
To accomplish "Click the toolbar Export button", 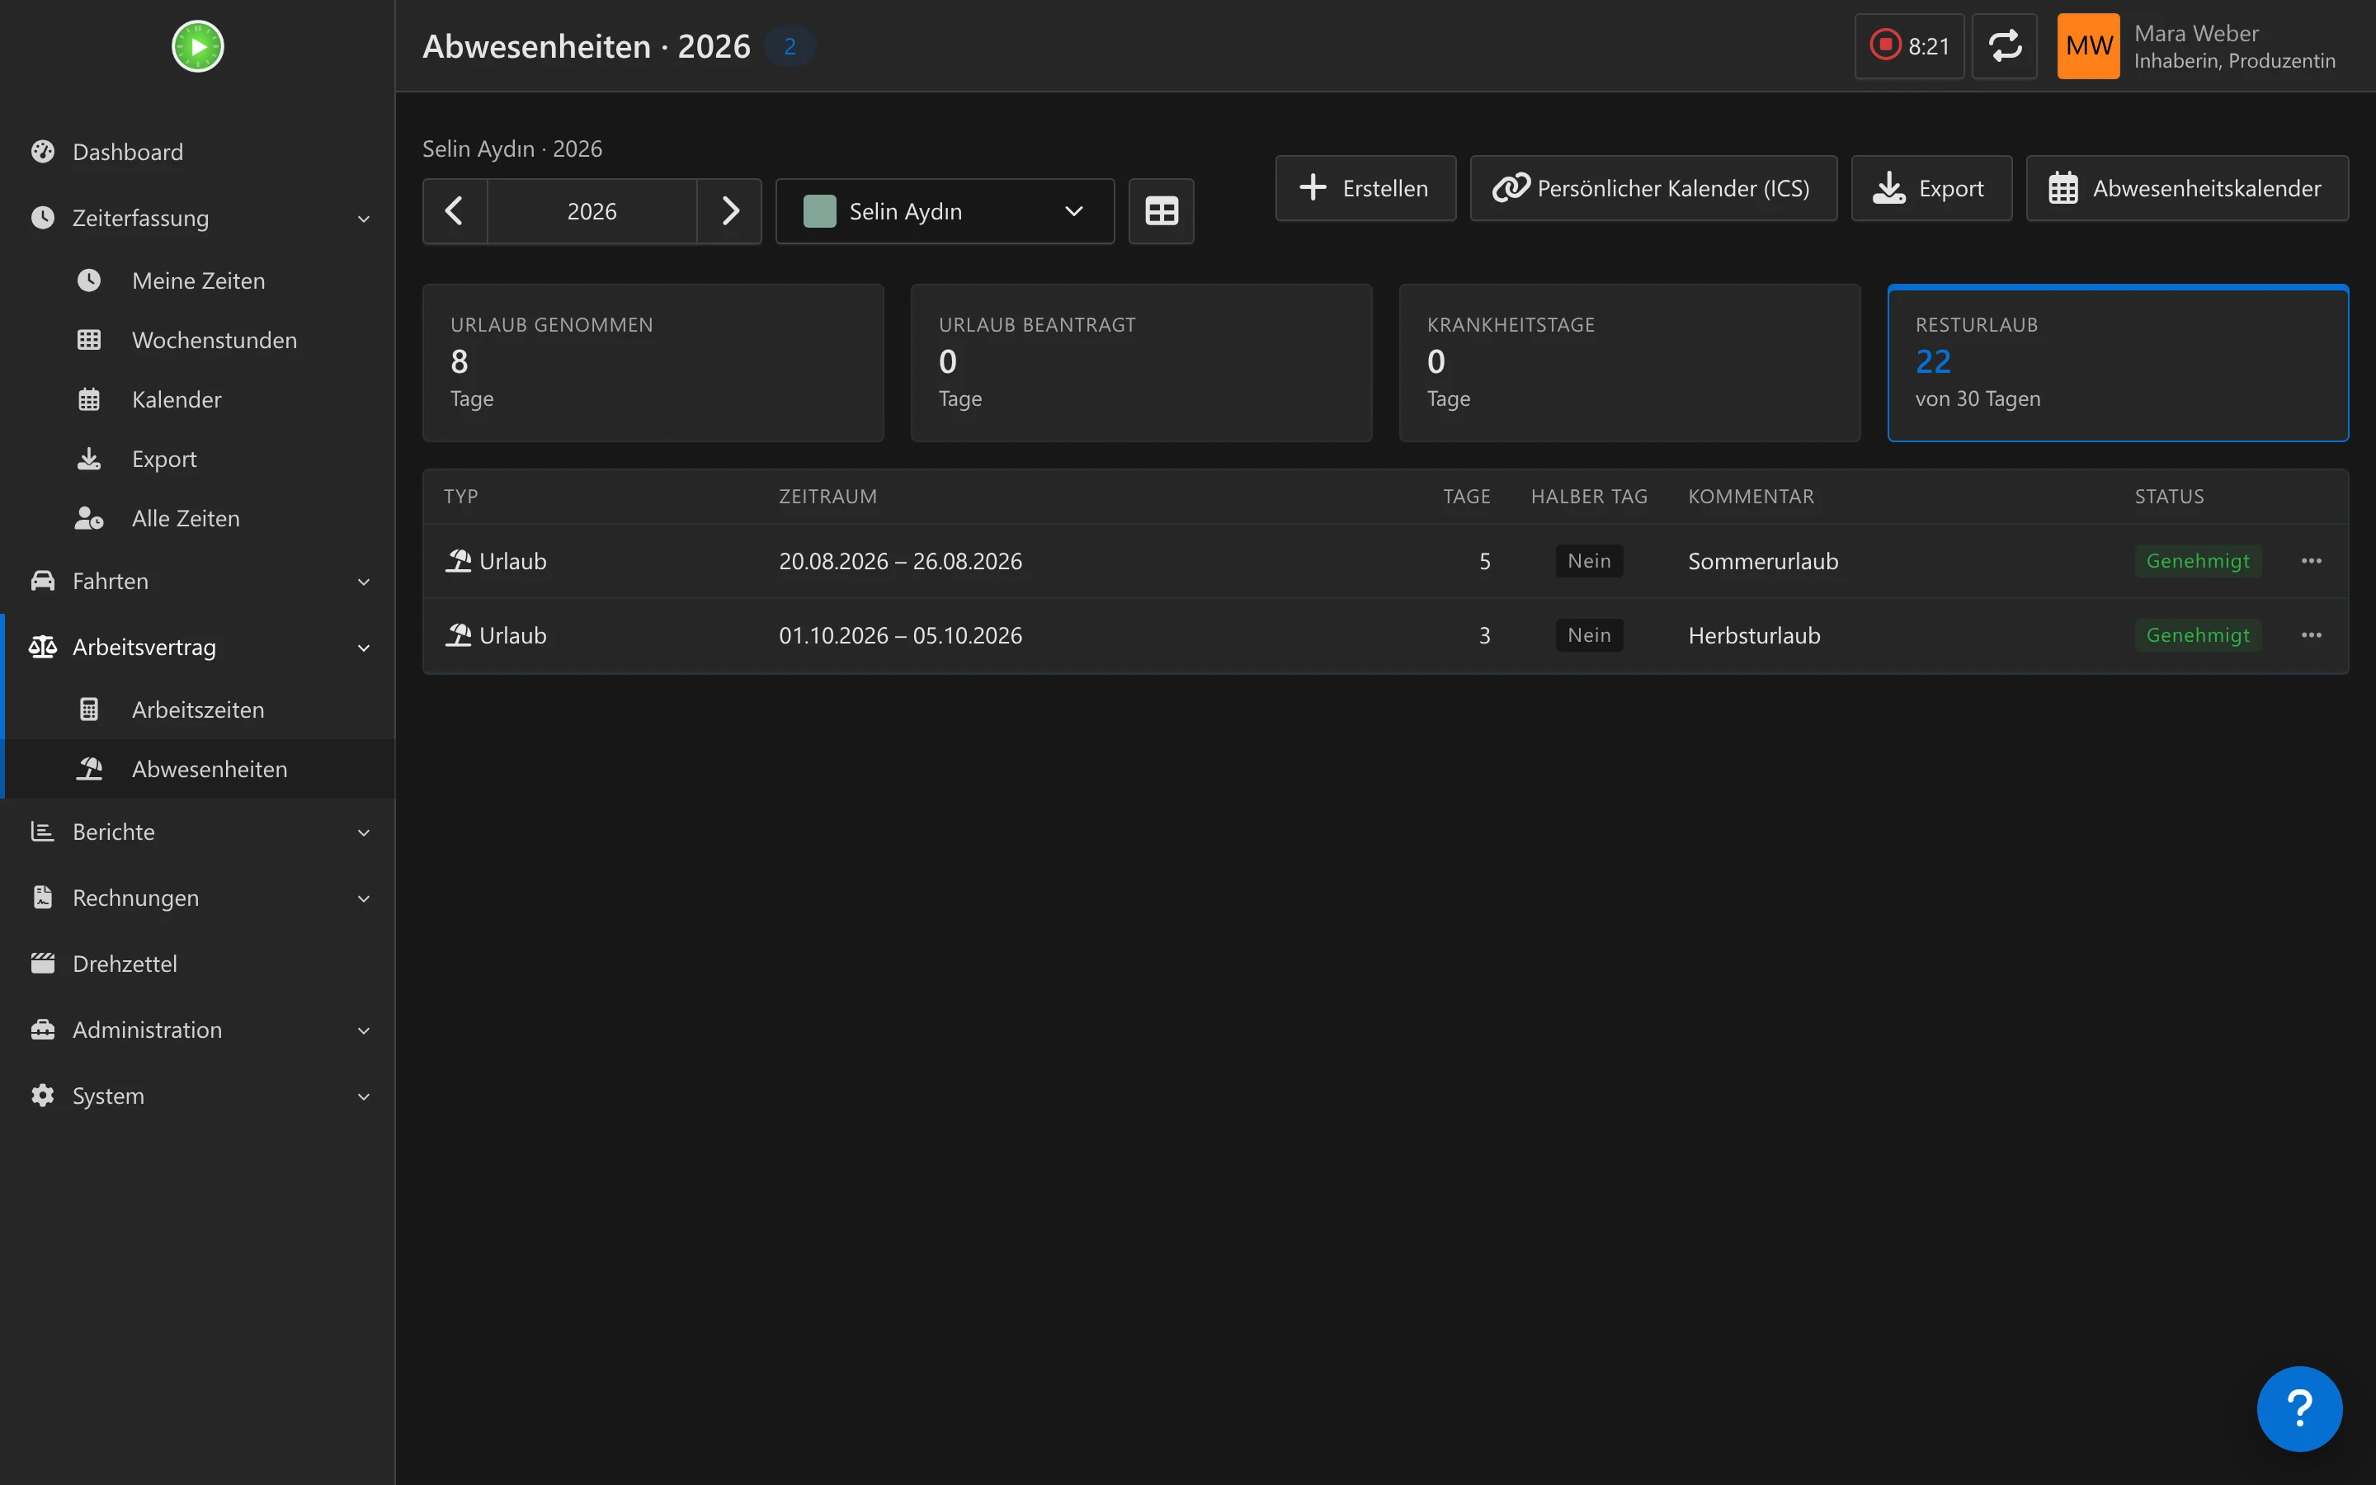I will click(1931, 187).
